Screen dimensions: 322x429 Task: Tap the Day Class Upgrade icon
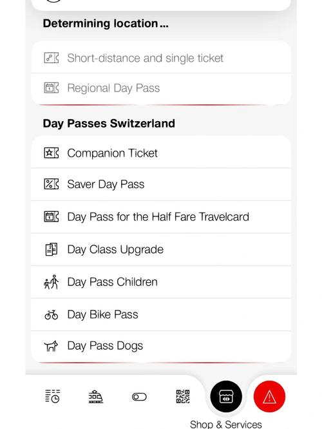pyautogui.click(x=52, y=249)
